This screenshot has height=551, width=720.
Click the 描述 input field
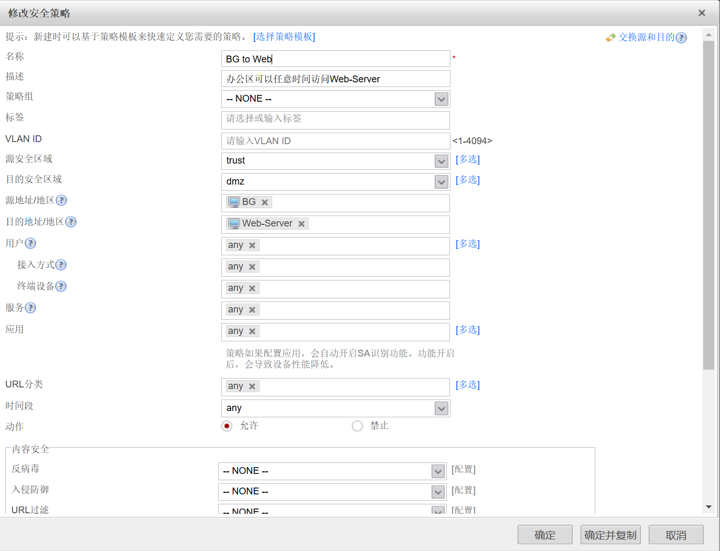(x=336, y=79)
